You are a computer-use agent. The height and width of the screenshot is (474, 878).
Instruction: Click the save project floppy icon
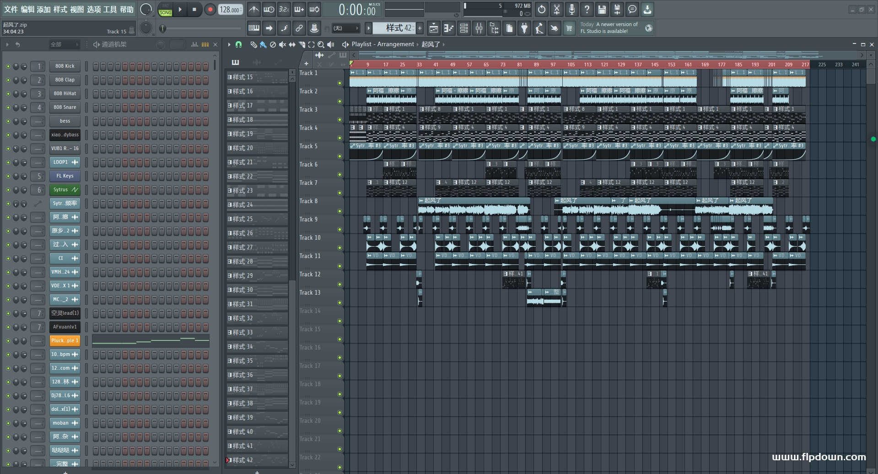click(x=602, y=9)
